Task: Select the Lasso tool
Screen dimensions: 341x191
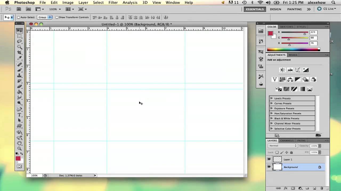Action: 19,42
